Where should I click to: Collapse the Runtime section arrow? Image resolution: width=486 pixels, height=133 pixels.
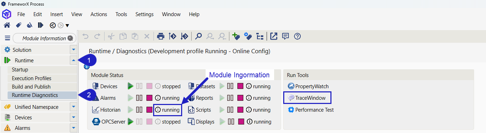(73, 60)
